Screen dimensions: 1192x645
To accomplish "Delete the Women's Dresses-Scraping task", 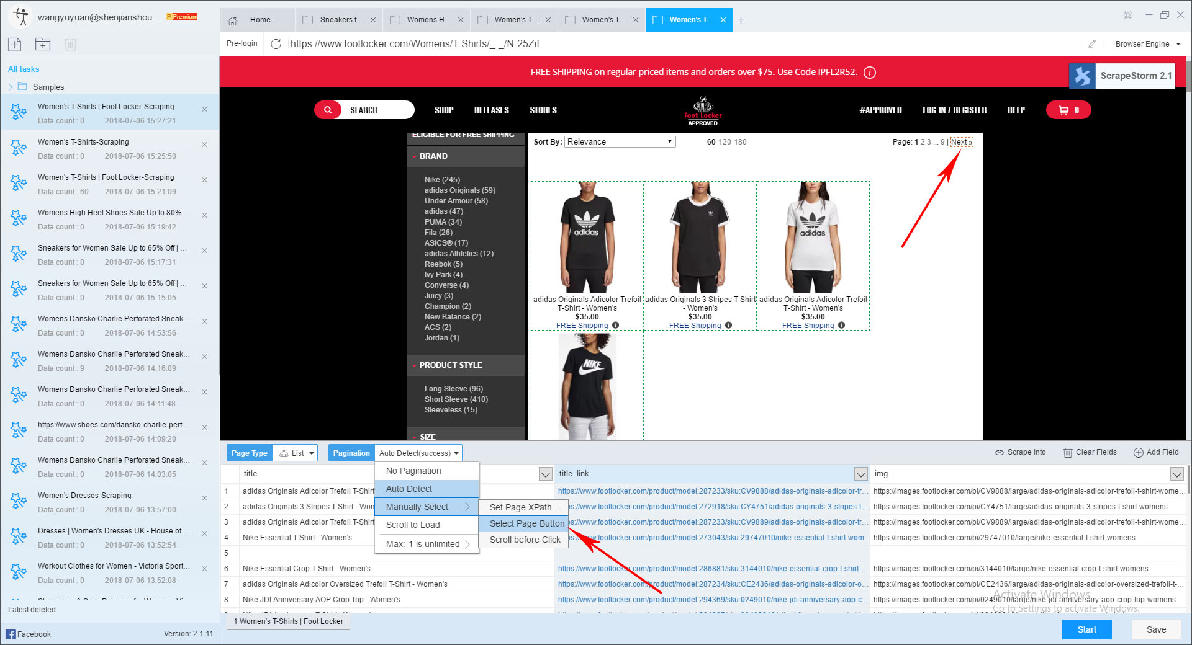I will pos(204,498).
